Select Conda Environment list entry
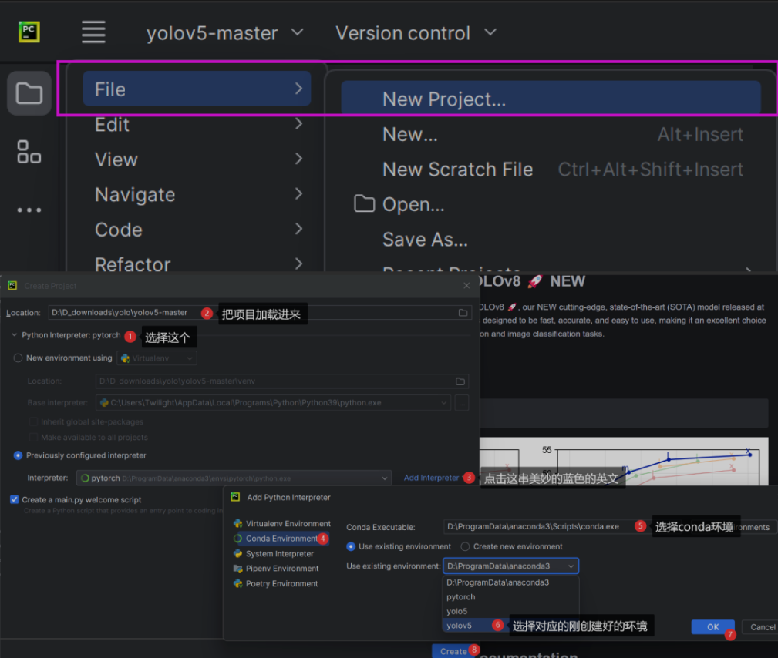Image resolution: width=778 pixels, height=658 pixels. click(281, 539)
